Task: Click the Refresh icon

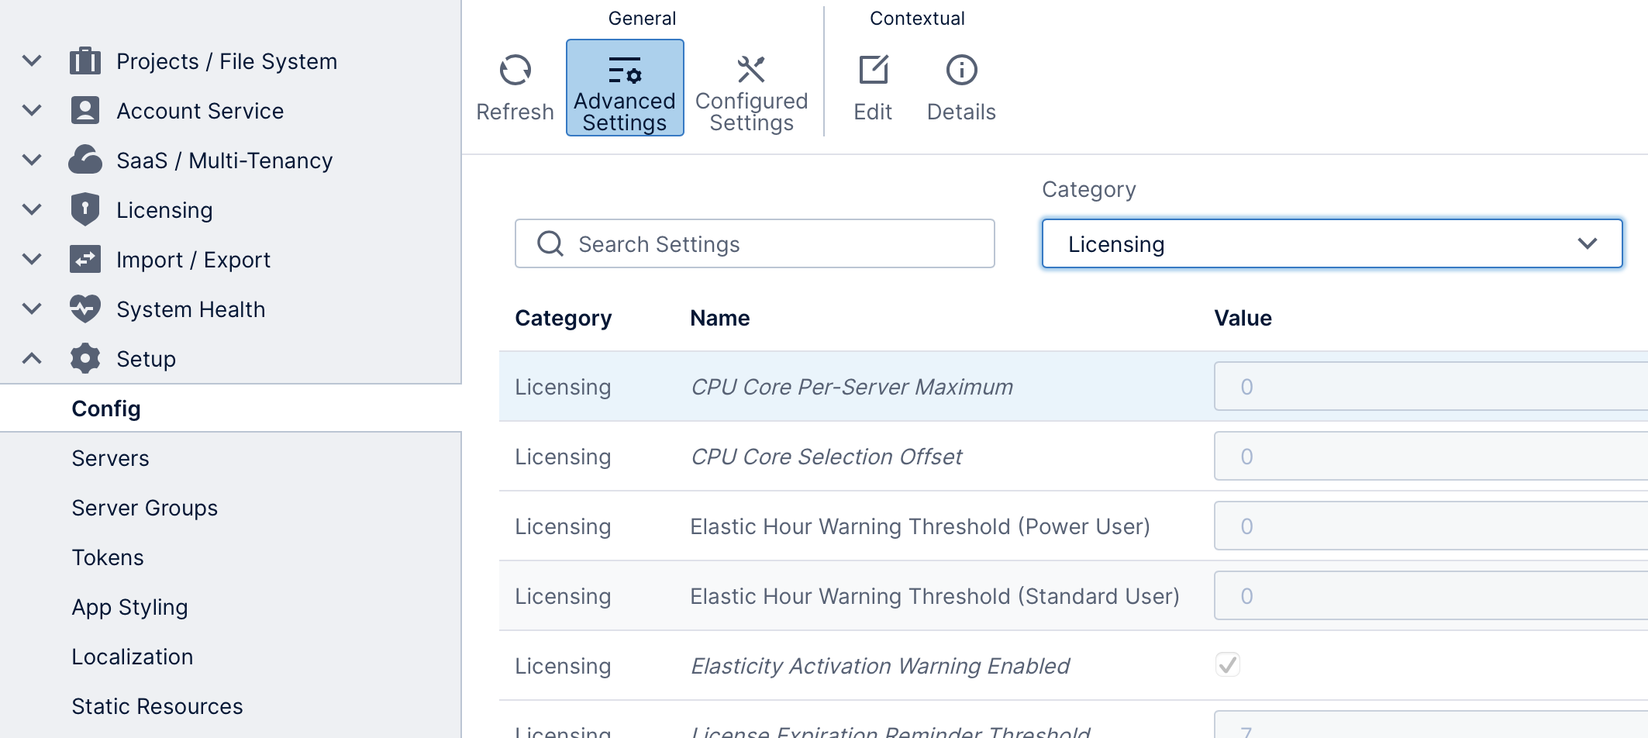Action: [515, 71]
